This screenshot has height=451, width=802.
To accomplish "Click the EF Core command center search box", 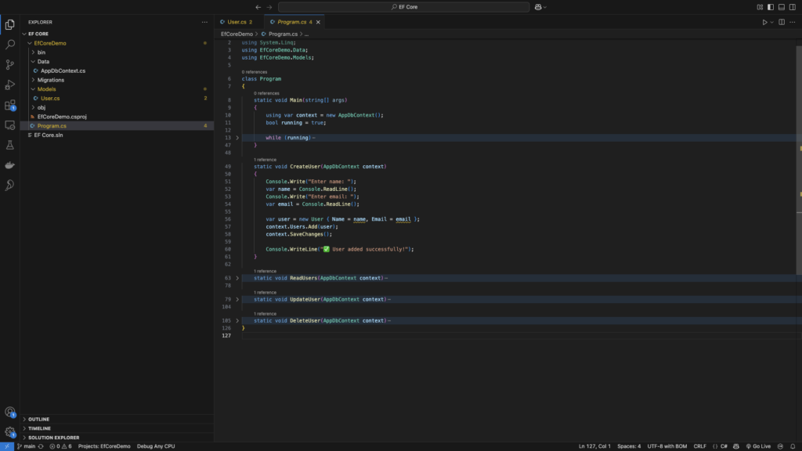I will click(403, 7).
